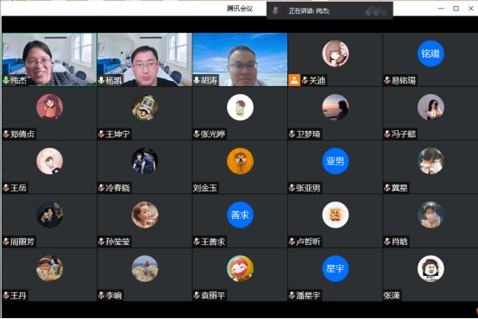Viewport: 478px width, 319px height.
Task: Click the muted microphone icon next to 易铭瑒
Action: click(x=387, y=80)
